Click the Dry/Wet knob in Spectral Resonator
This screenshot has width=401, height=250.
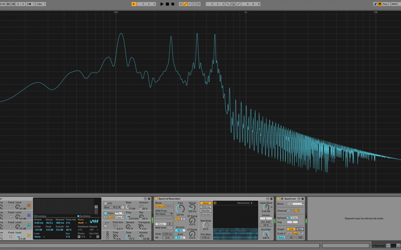(265, 234)
